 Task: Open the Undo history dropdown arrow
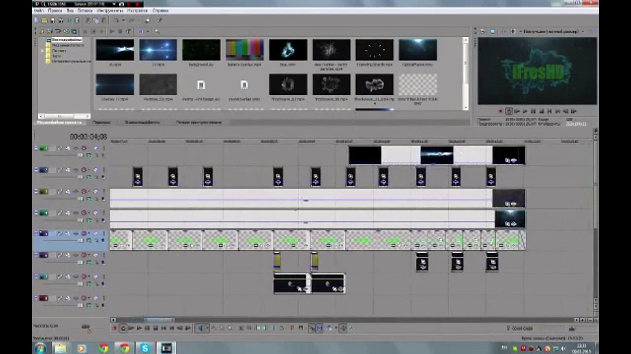[123, 20]
